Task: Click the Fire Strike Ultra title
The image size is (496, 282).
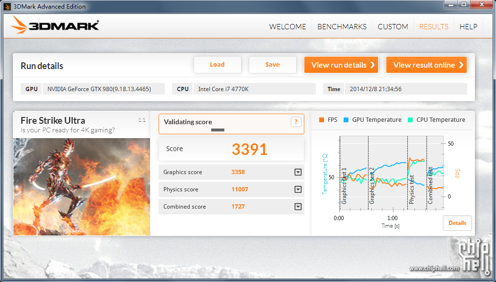Action: click(x=53, y=120)
